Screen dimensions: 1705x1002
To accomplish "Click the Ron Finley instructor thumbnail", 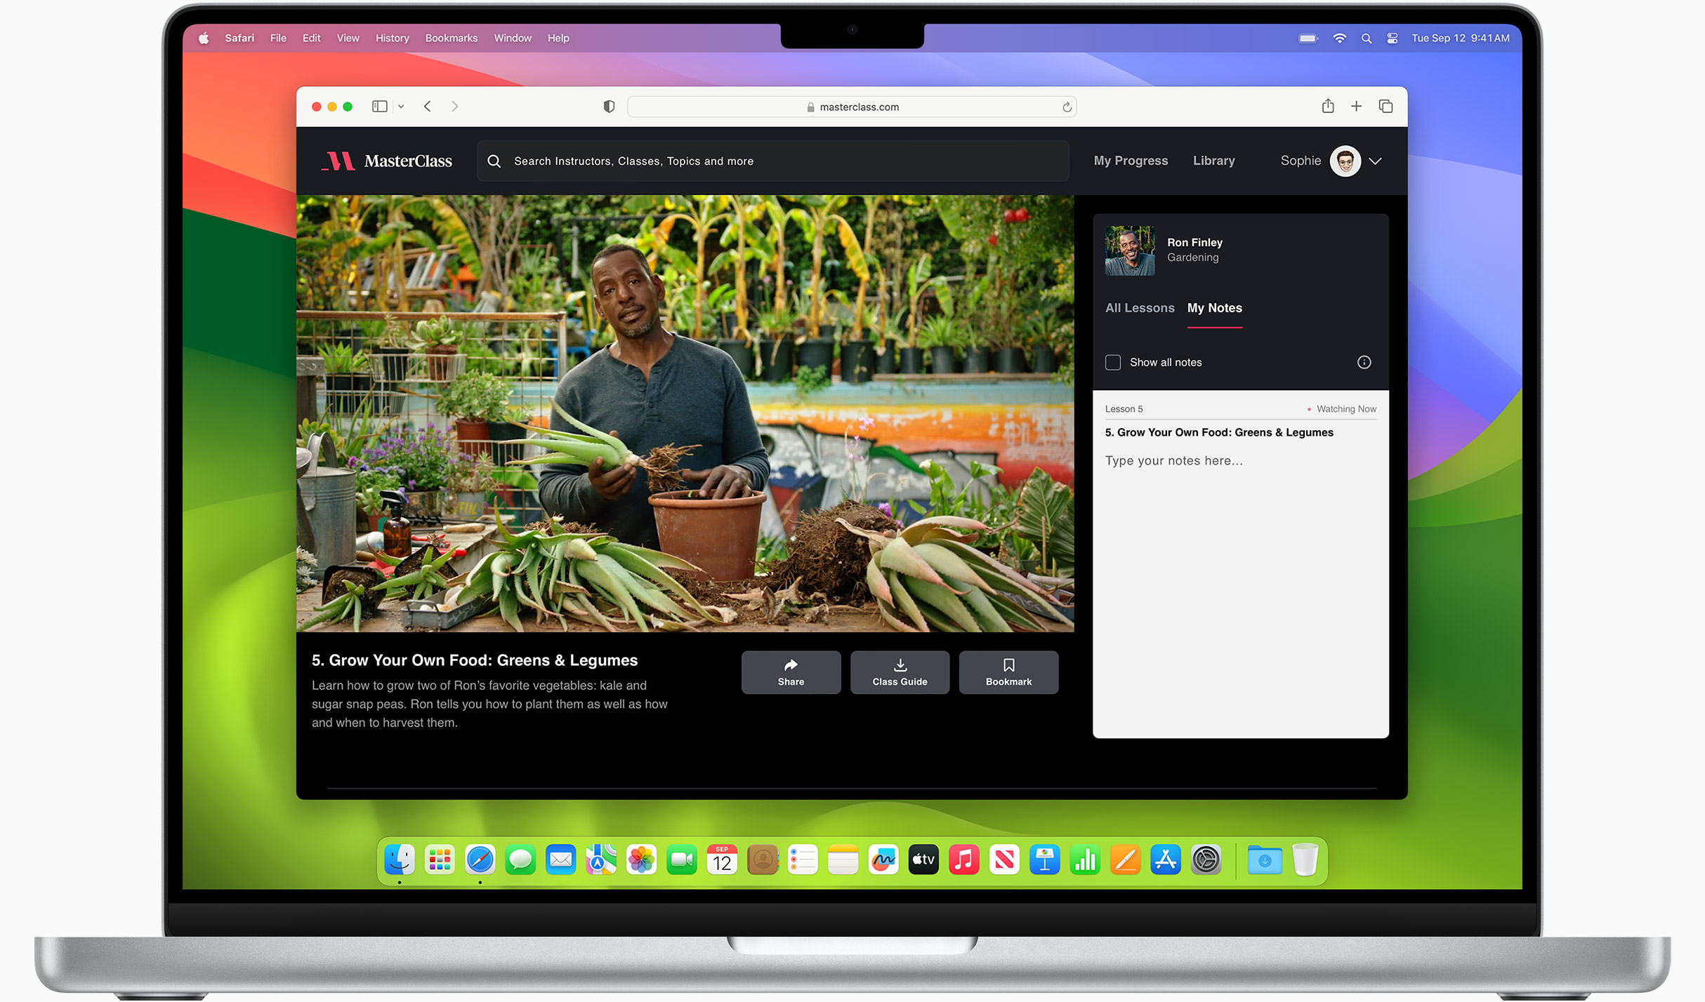I will [x=1128, y=249].
